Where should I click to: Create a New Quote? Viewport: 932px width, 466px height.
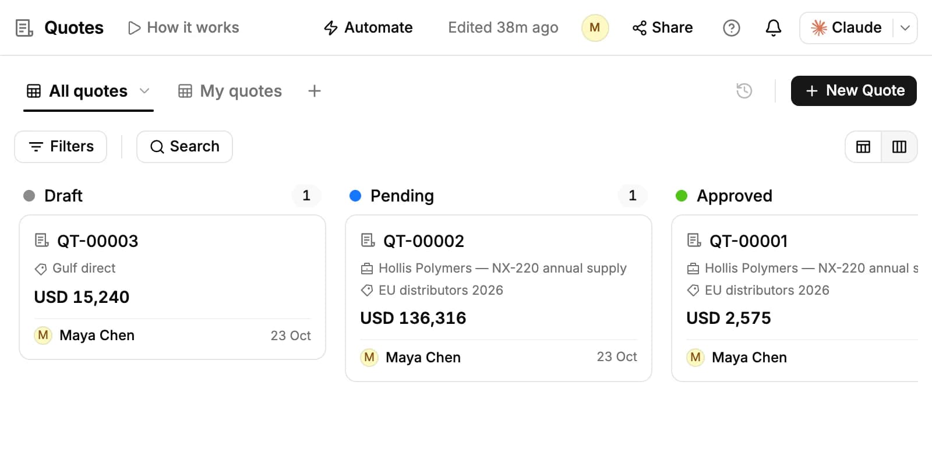(853, 91)
